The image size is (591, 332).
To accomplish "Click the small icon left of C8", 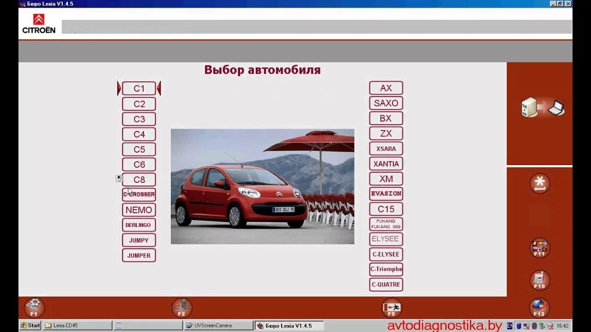I will point(119,178).
